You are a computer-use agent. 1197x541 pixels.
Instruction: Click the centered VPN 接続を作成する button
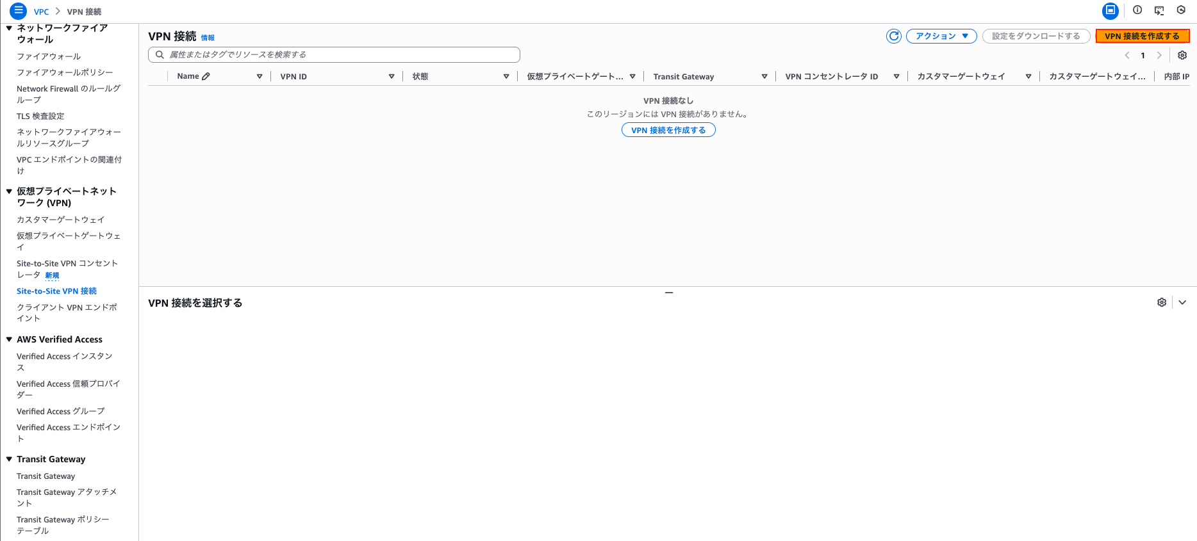tap(668, 130)
